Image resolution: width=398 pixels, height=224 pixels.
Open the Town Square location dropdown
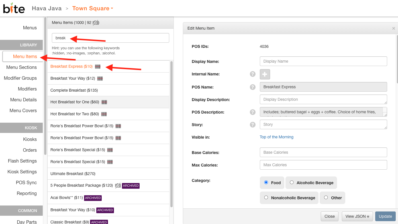click(x=93, y=8)
